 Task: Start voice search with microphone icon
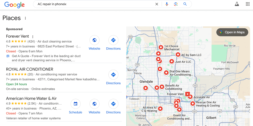[x=167, y=4]
